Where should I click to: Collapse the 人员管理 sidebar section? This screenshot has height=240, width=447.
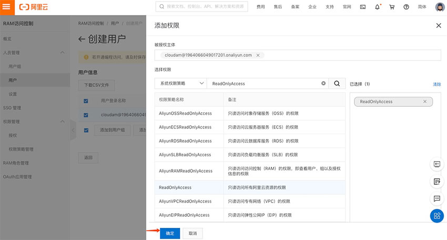pos(63,53)
